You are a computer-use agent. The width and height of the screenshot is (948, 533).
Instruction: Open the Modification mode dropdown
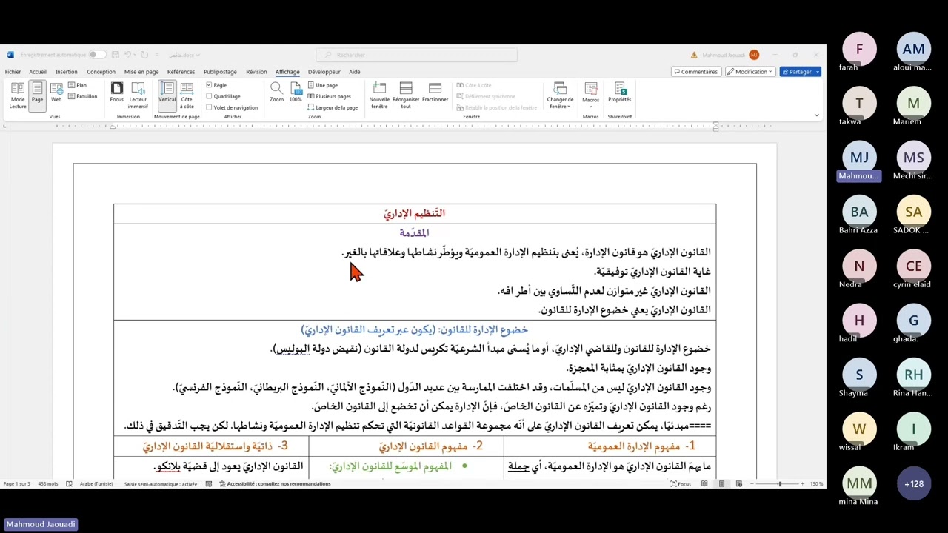(750, 72)
